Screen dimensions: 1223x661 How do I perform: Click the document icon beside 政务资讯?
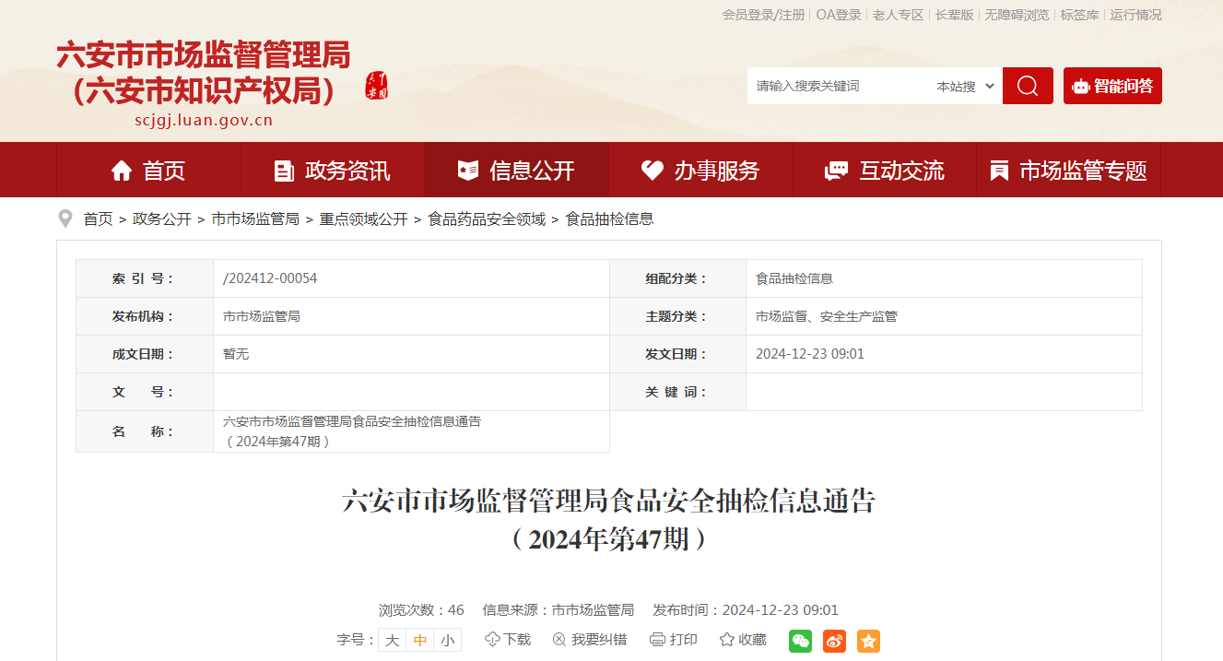pos(285,171)
